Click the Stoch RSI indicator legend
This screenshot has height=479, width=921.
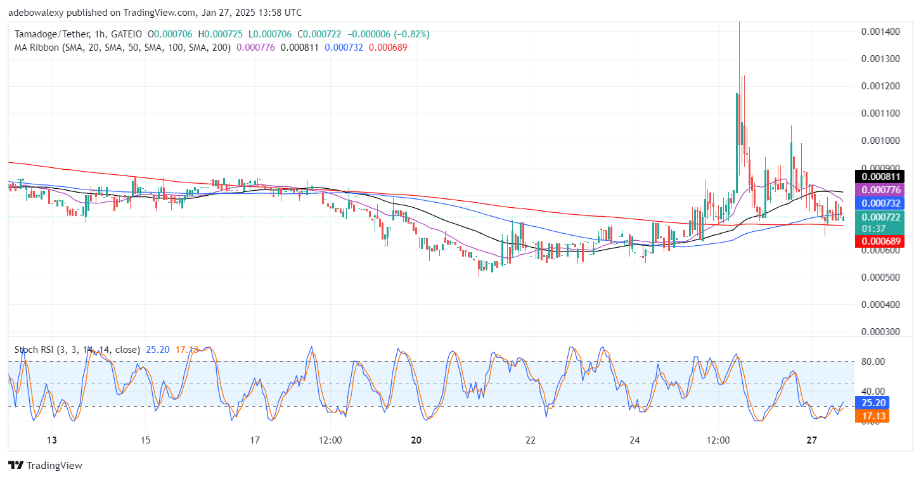[76, 348]
